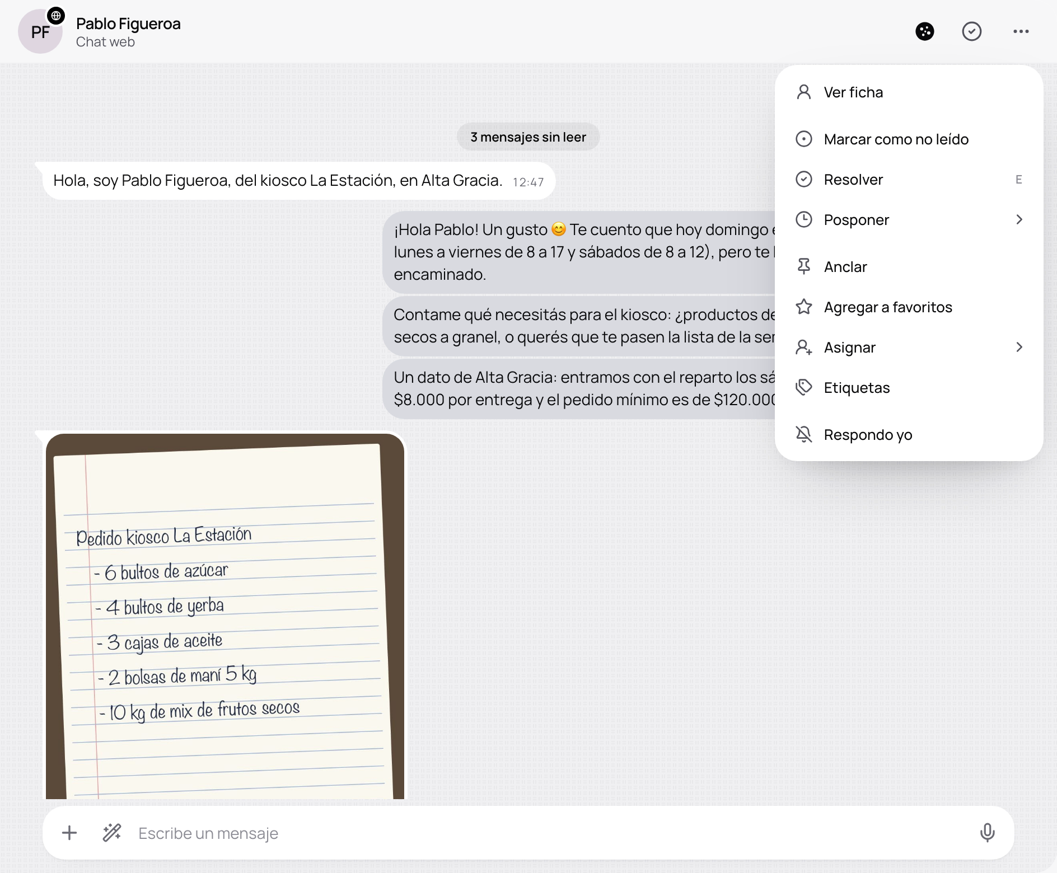This screenshot has height=873, width=1057.
Task: Click the dotted circle icon beside Marcar como no leído
Action: pos(804,139)
